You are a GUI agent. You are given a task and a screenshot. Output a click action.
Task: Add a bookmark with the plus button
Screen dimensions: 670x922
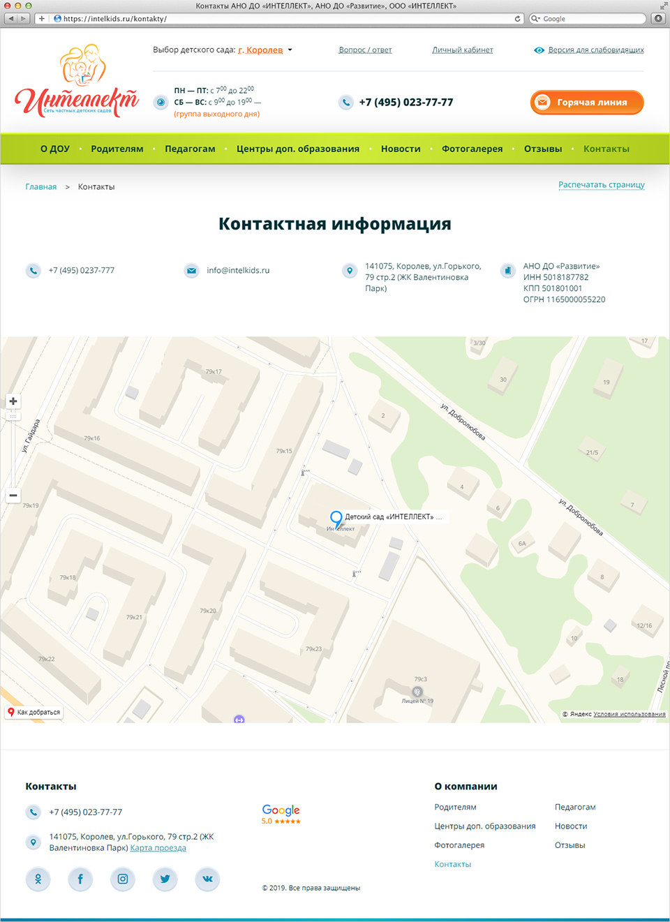pyautogui.click(x=42, y=19)
